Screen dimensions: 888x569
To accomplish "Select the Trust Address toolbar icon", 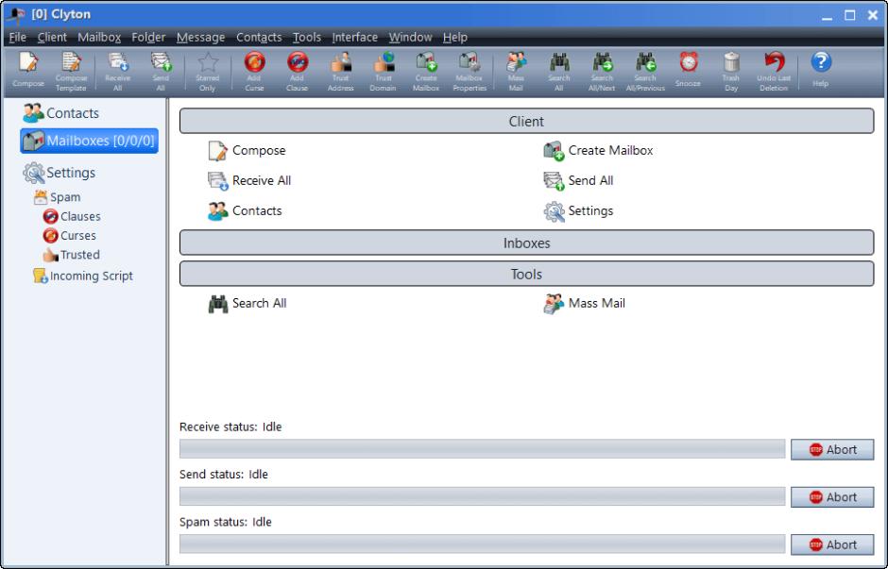I will [340, 72].
